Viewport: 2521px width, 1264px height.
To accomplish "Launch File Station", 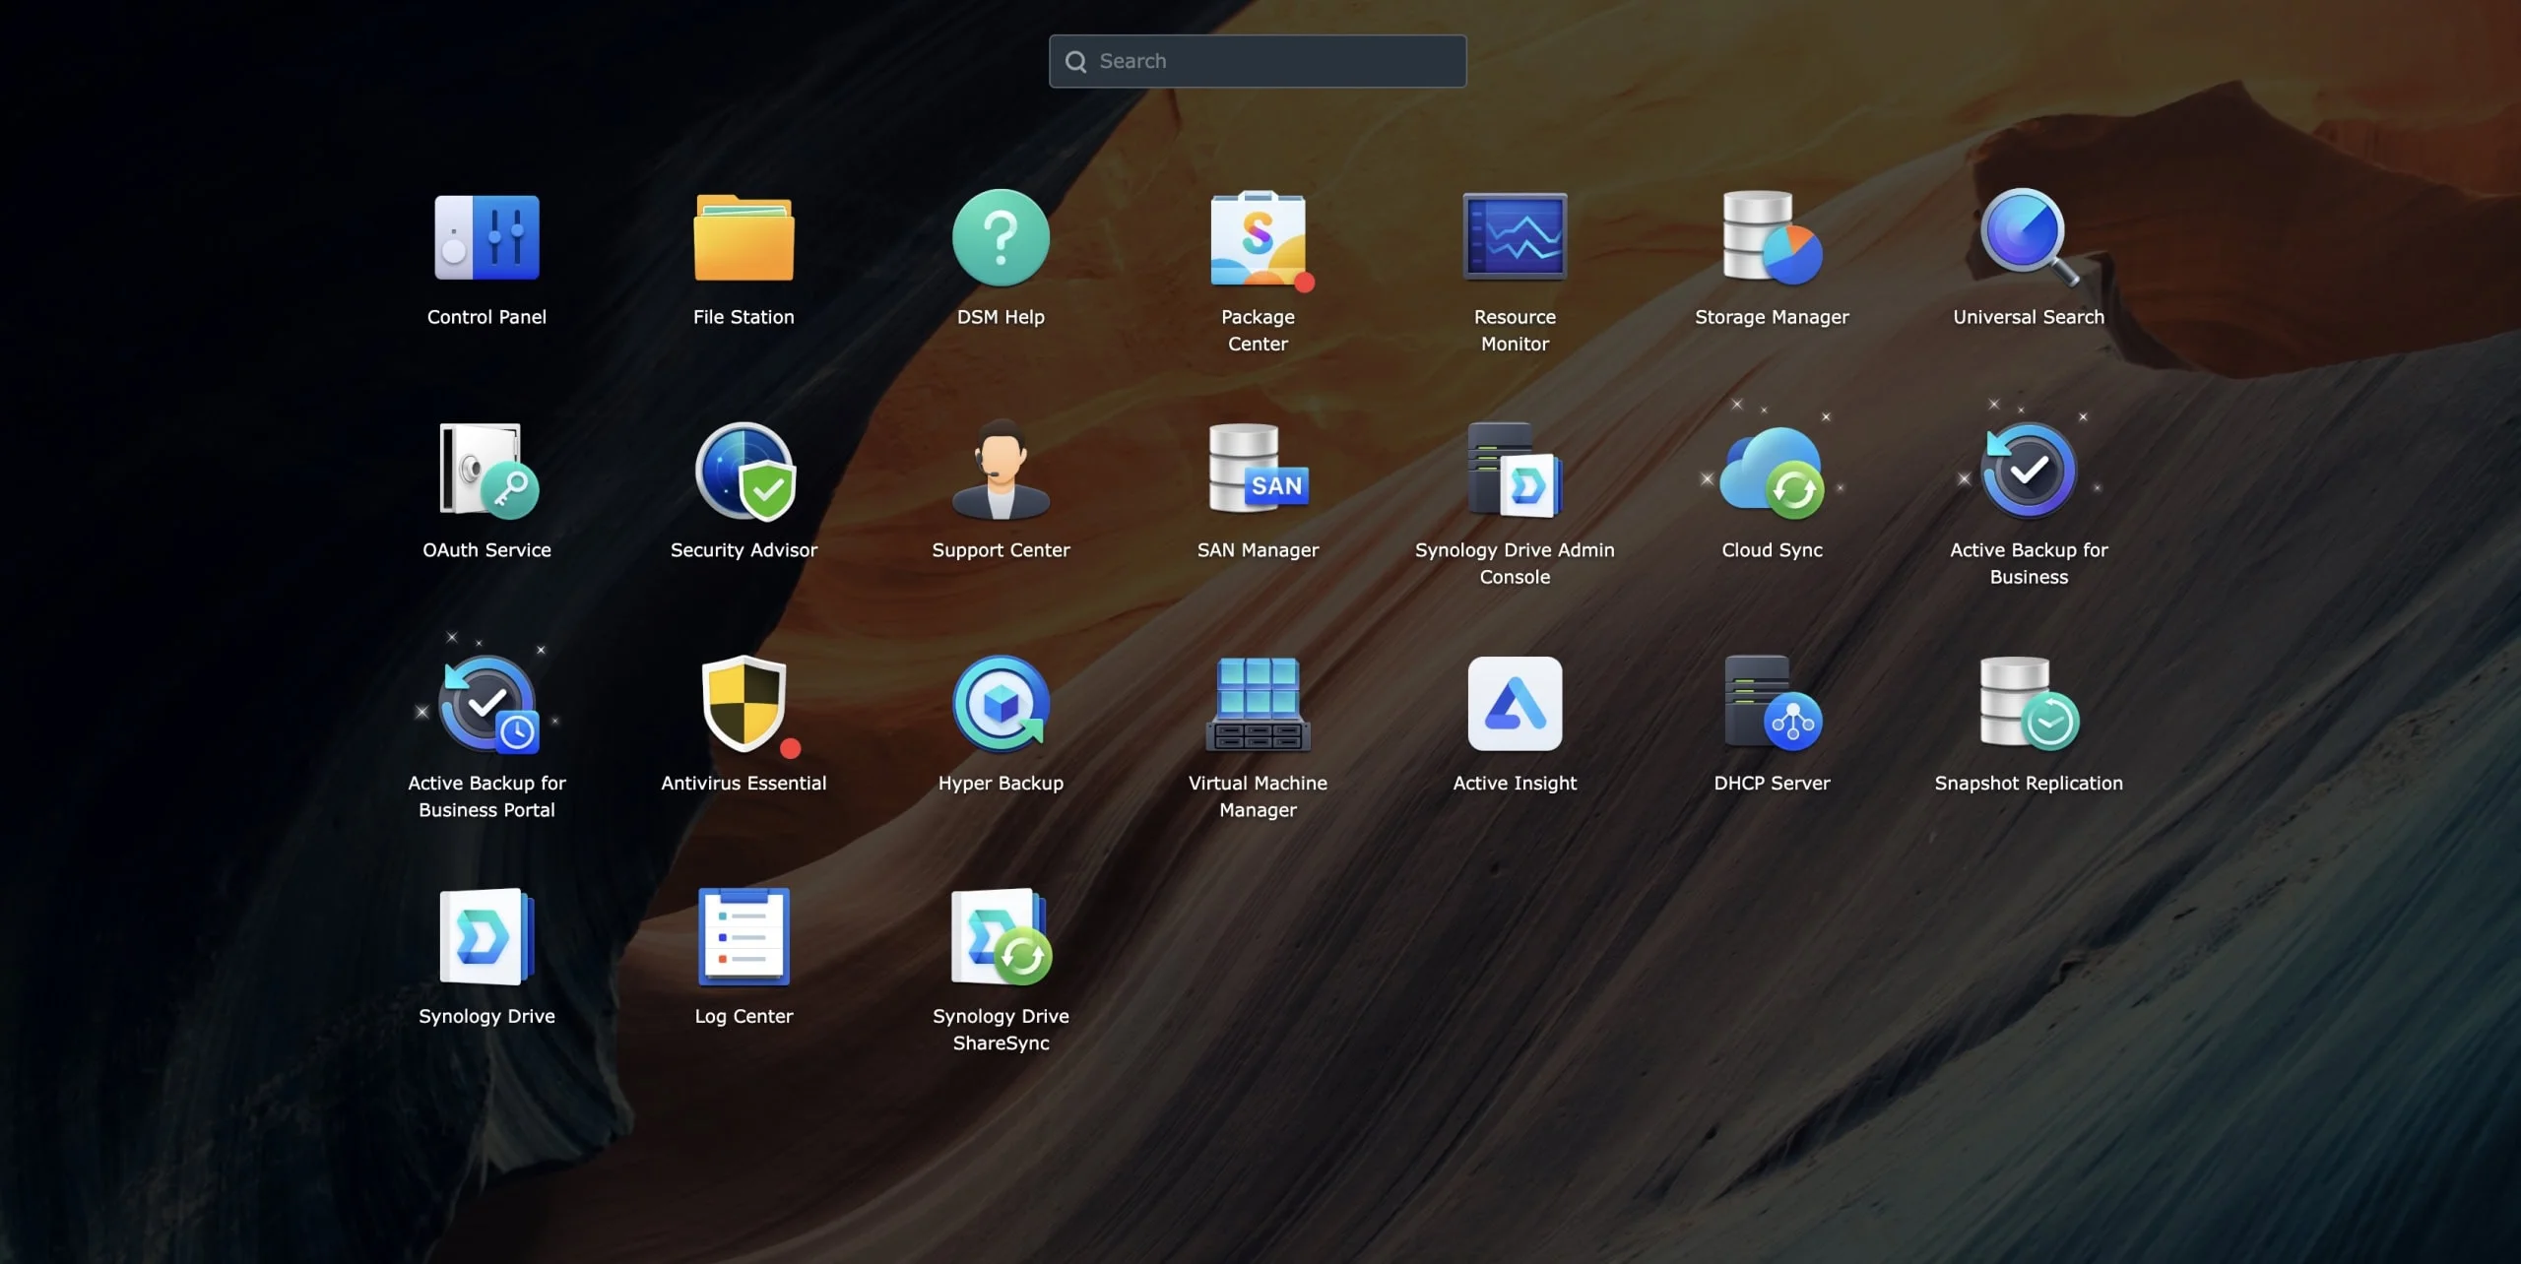I will 743,237.
